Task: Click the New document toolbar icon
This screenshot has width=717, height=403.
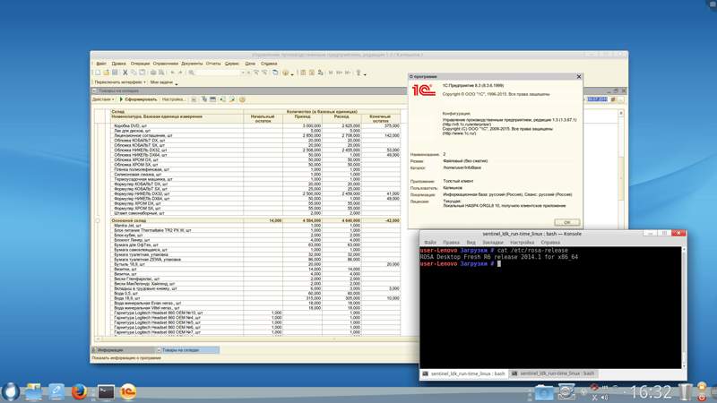Action: point(98,73)
